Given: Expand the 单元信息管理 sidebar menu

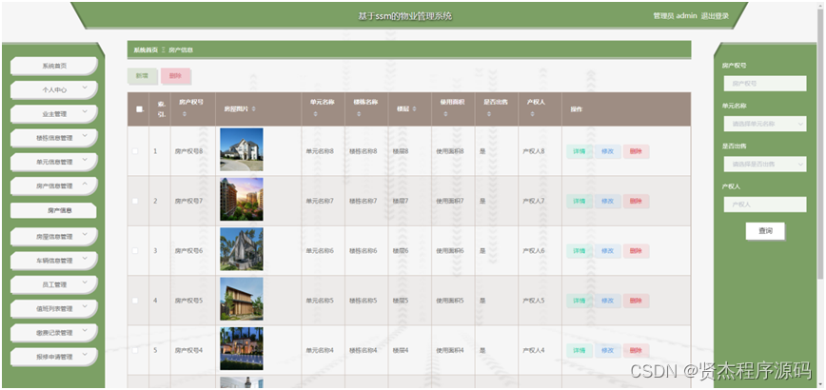Looking at the screenshot, I should (x=53, y=162).
